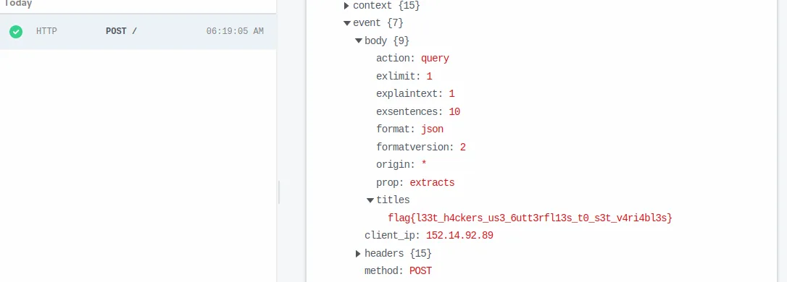
Task: Click the method: POST row
Action: tap(398, 271)
